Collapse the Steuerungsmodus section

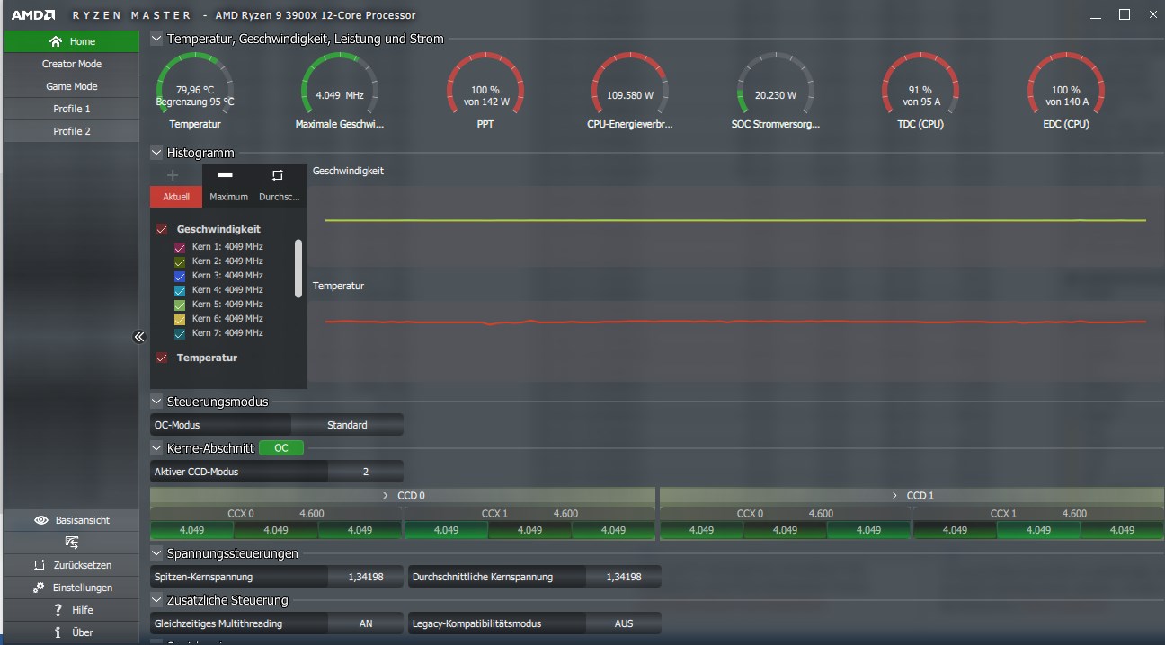tap(156, 402)
